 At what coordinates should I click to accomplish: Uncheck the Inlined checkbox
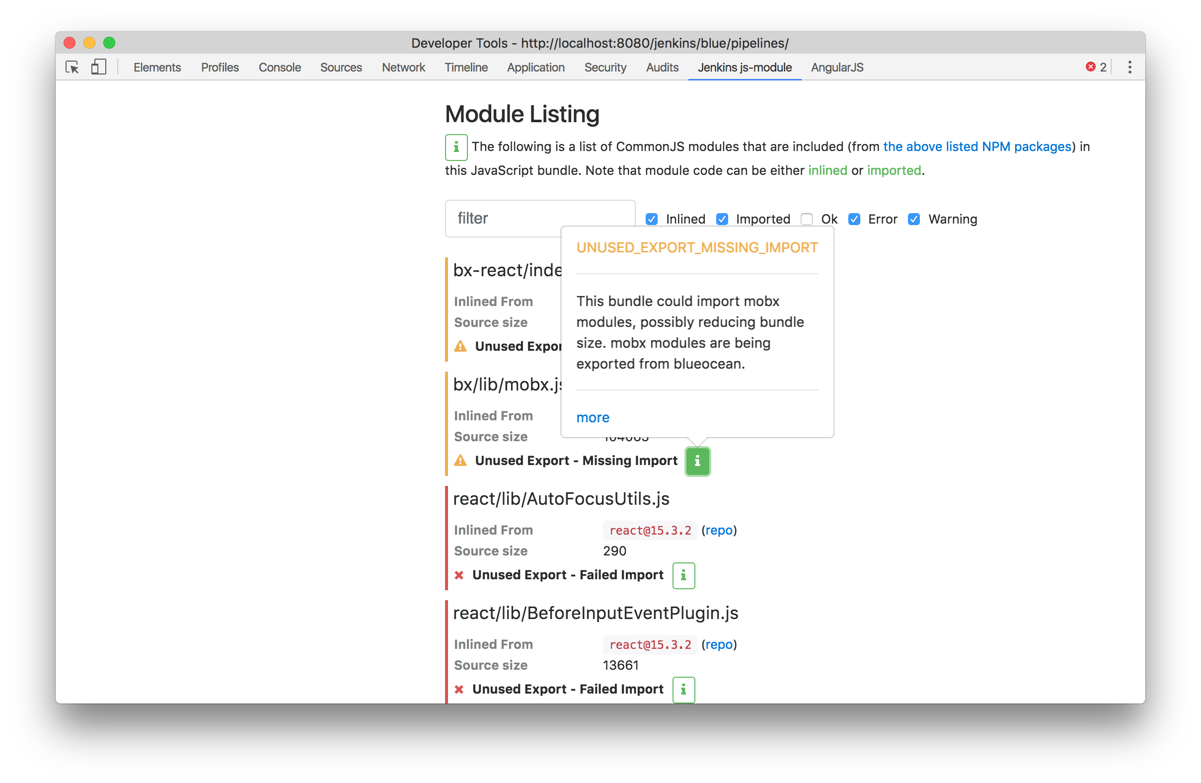pos(652,219)
